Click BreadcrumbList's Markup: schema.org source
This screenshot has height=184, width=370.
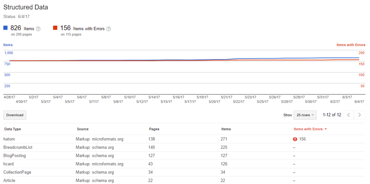point(95,147)
